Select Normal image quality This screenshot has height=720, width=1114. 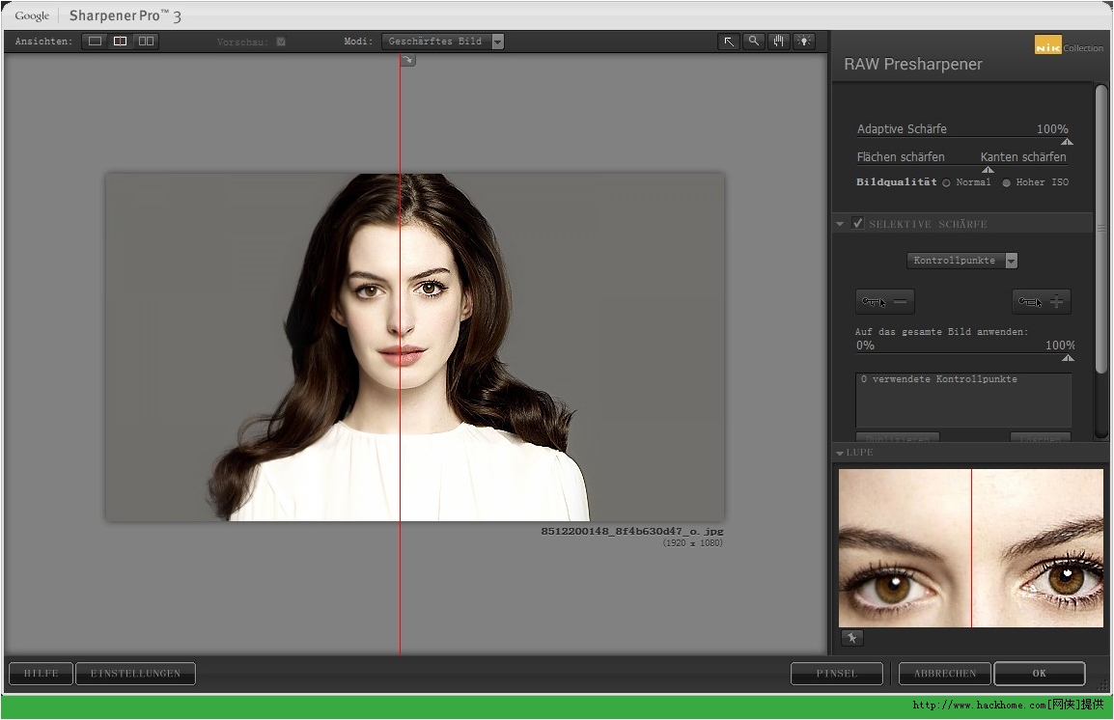pyautogui.click(x=946, y=182)
